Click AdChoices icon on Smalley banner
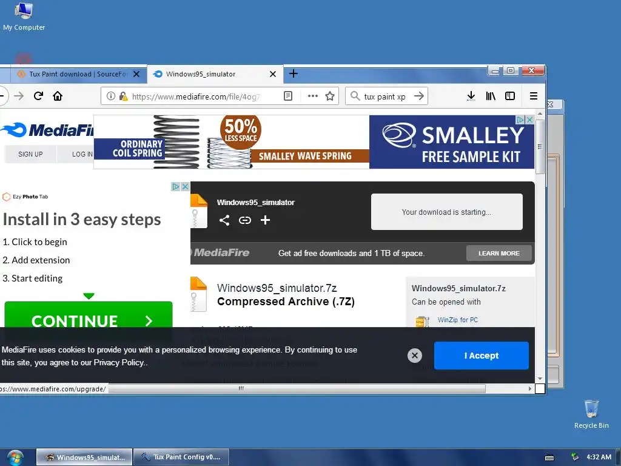Viewport: 621px width, 466px height. (x=520, y=120)
